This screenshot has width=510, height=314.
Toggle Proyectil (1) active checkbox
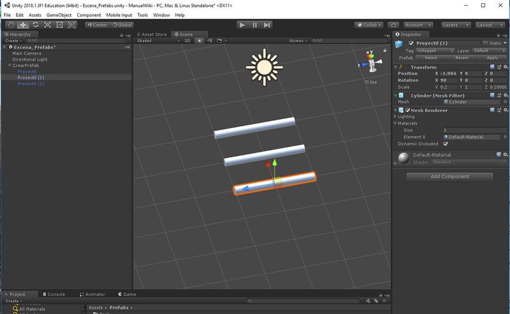[411, 43]
